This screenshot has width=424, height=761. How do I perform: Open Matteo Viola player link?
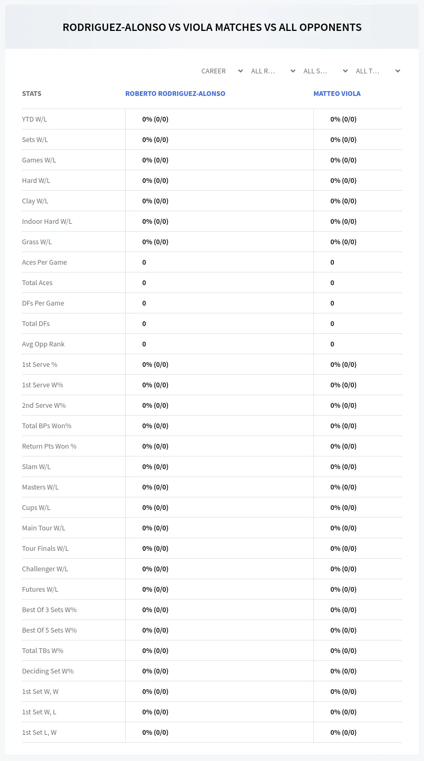[x=337, y=93]
